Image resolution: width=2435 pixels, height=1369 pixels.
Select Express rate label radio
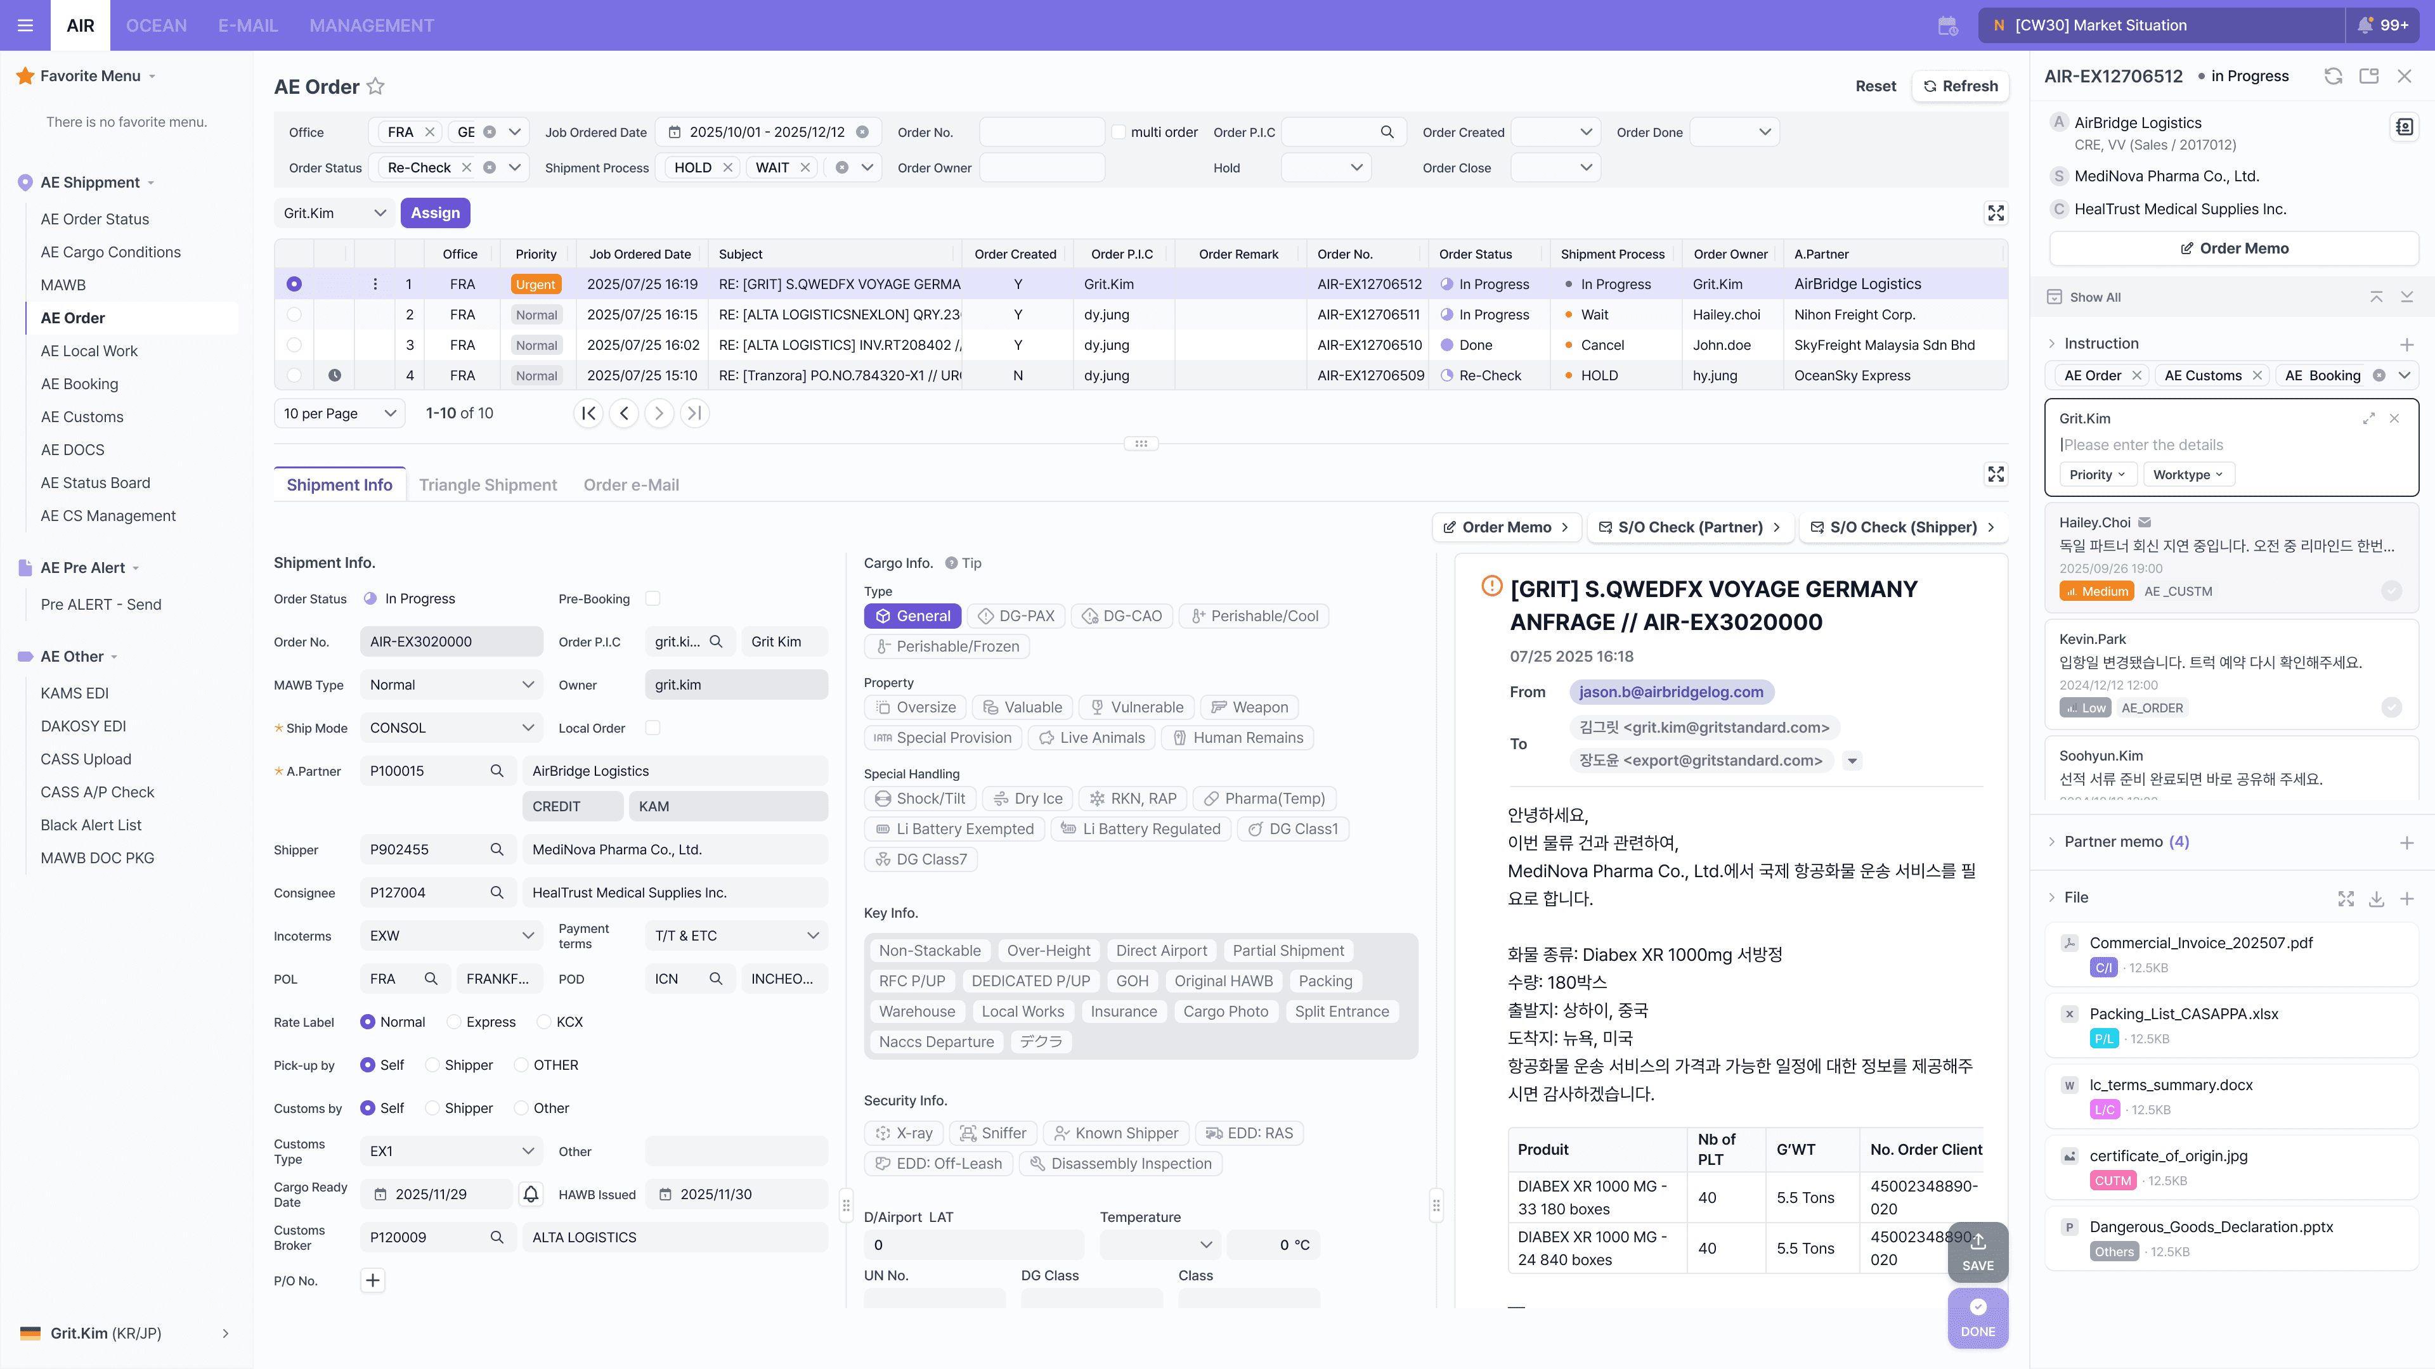[455, 1022]
